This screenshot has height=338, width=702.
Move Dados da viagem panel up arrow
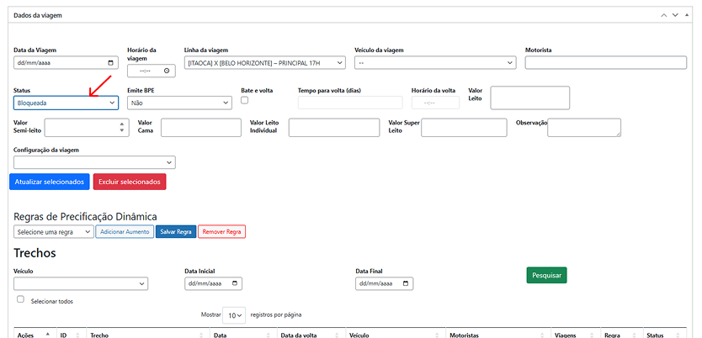pyautogui.click(x=663, y=15)
